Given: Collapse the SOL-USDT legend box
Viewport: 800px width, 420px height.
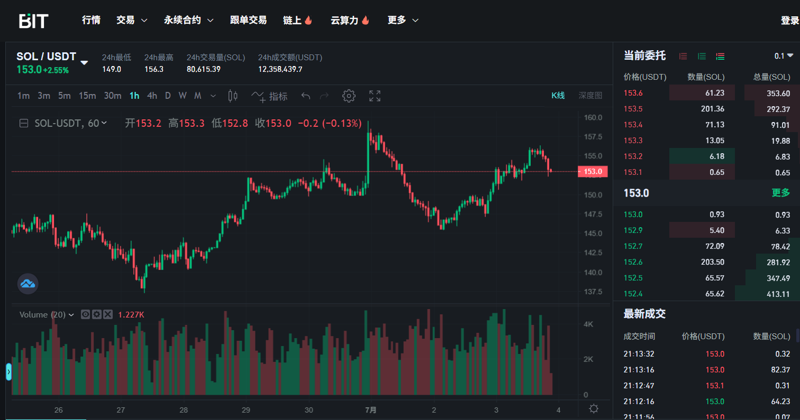Looking at the screenshot, I should coord(24,123).
